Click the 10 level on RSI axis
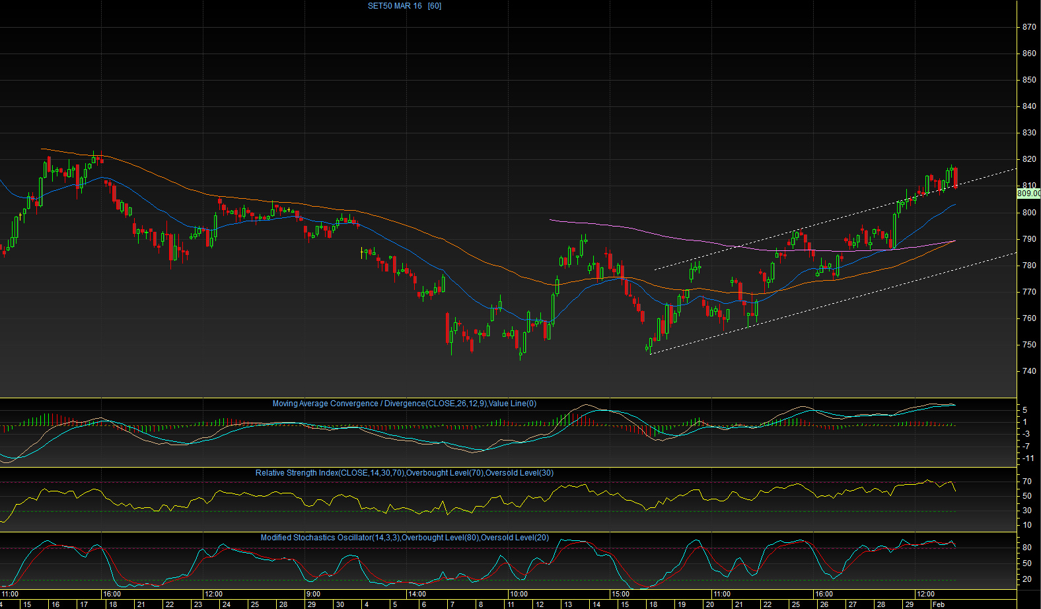The height and width of the screenshot is (609, 1041). pos(1027,525)
